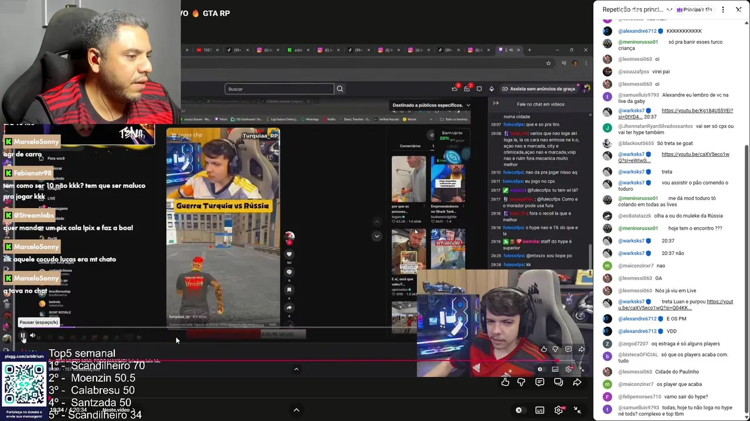750x421 pixels.
Task: Click @bistecaOFICIAL username in chat
Action: [637, 354]
